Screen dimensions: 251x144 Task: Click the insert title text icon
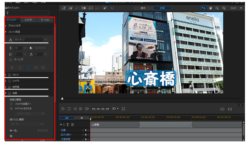tap(64, 8)
